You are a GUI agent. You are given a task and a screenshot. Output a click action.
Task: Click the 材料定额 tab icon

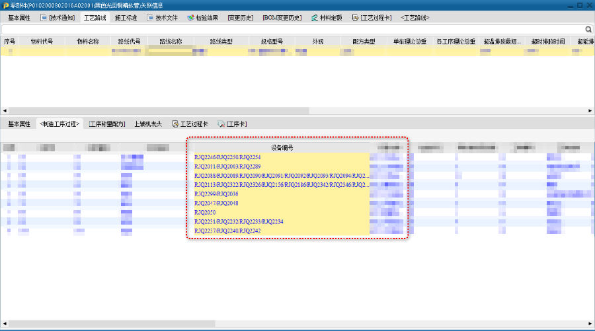pos(314,18)
